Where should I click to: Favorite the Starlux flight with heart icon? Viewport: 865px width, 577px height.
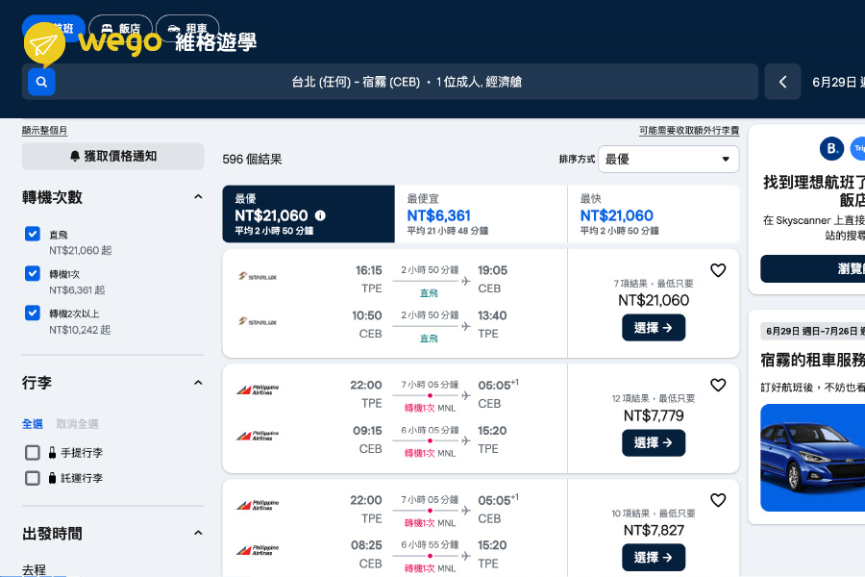coord(718,270)
